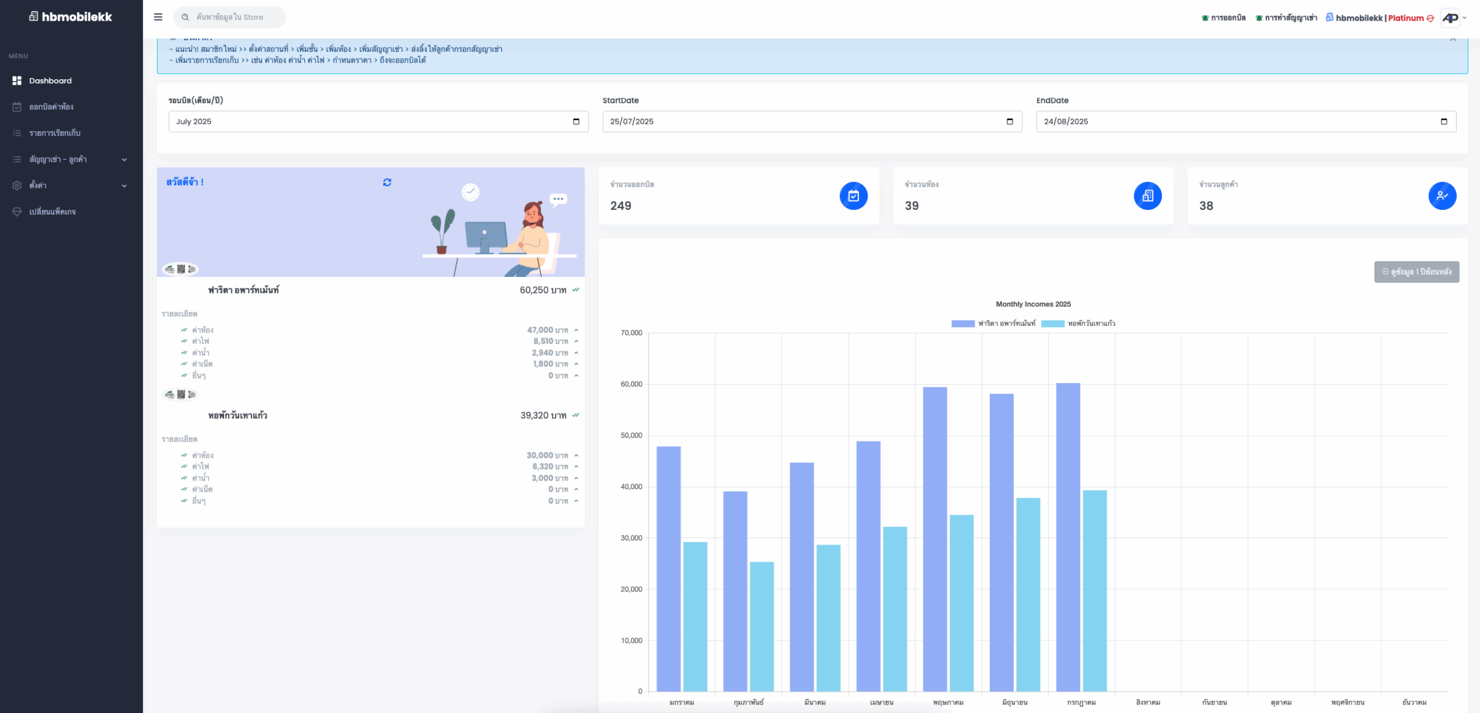The width and height of the screenshot is (1480, 713).
Task: Open ออกบิลค่าห้อง in sidebar
Action: [x=51, y=107]
